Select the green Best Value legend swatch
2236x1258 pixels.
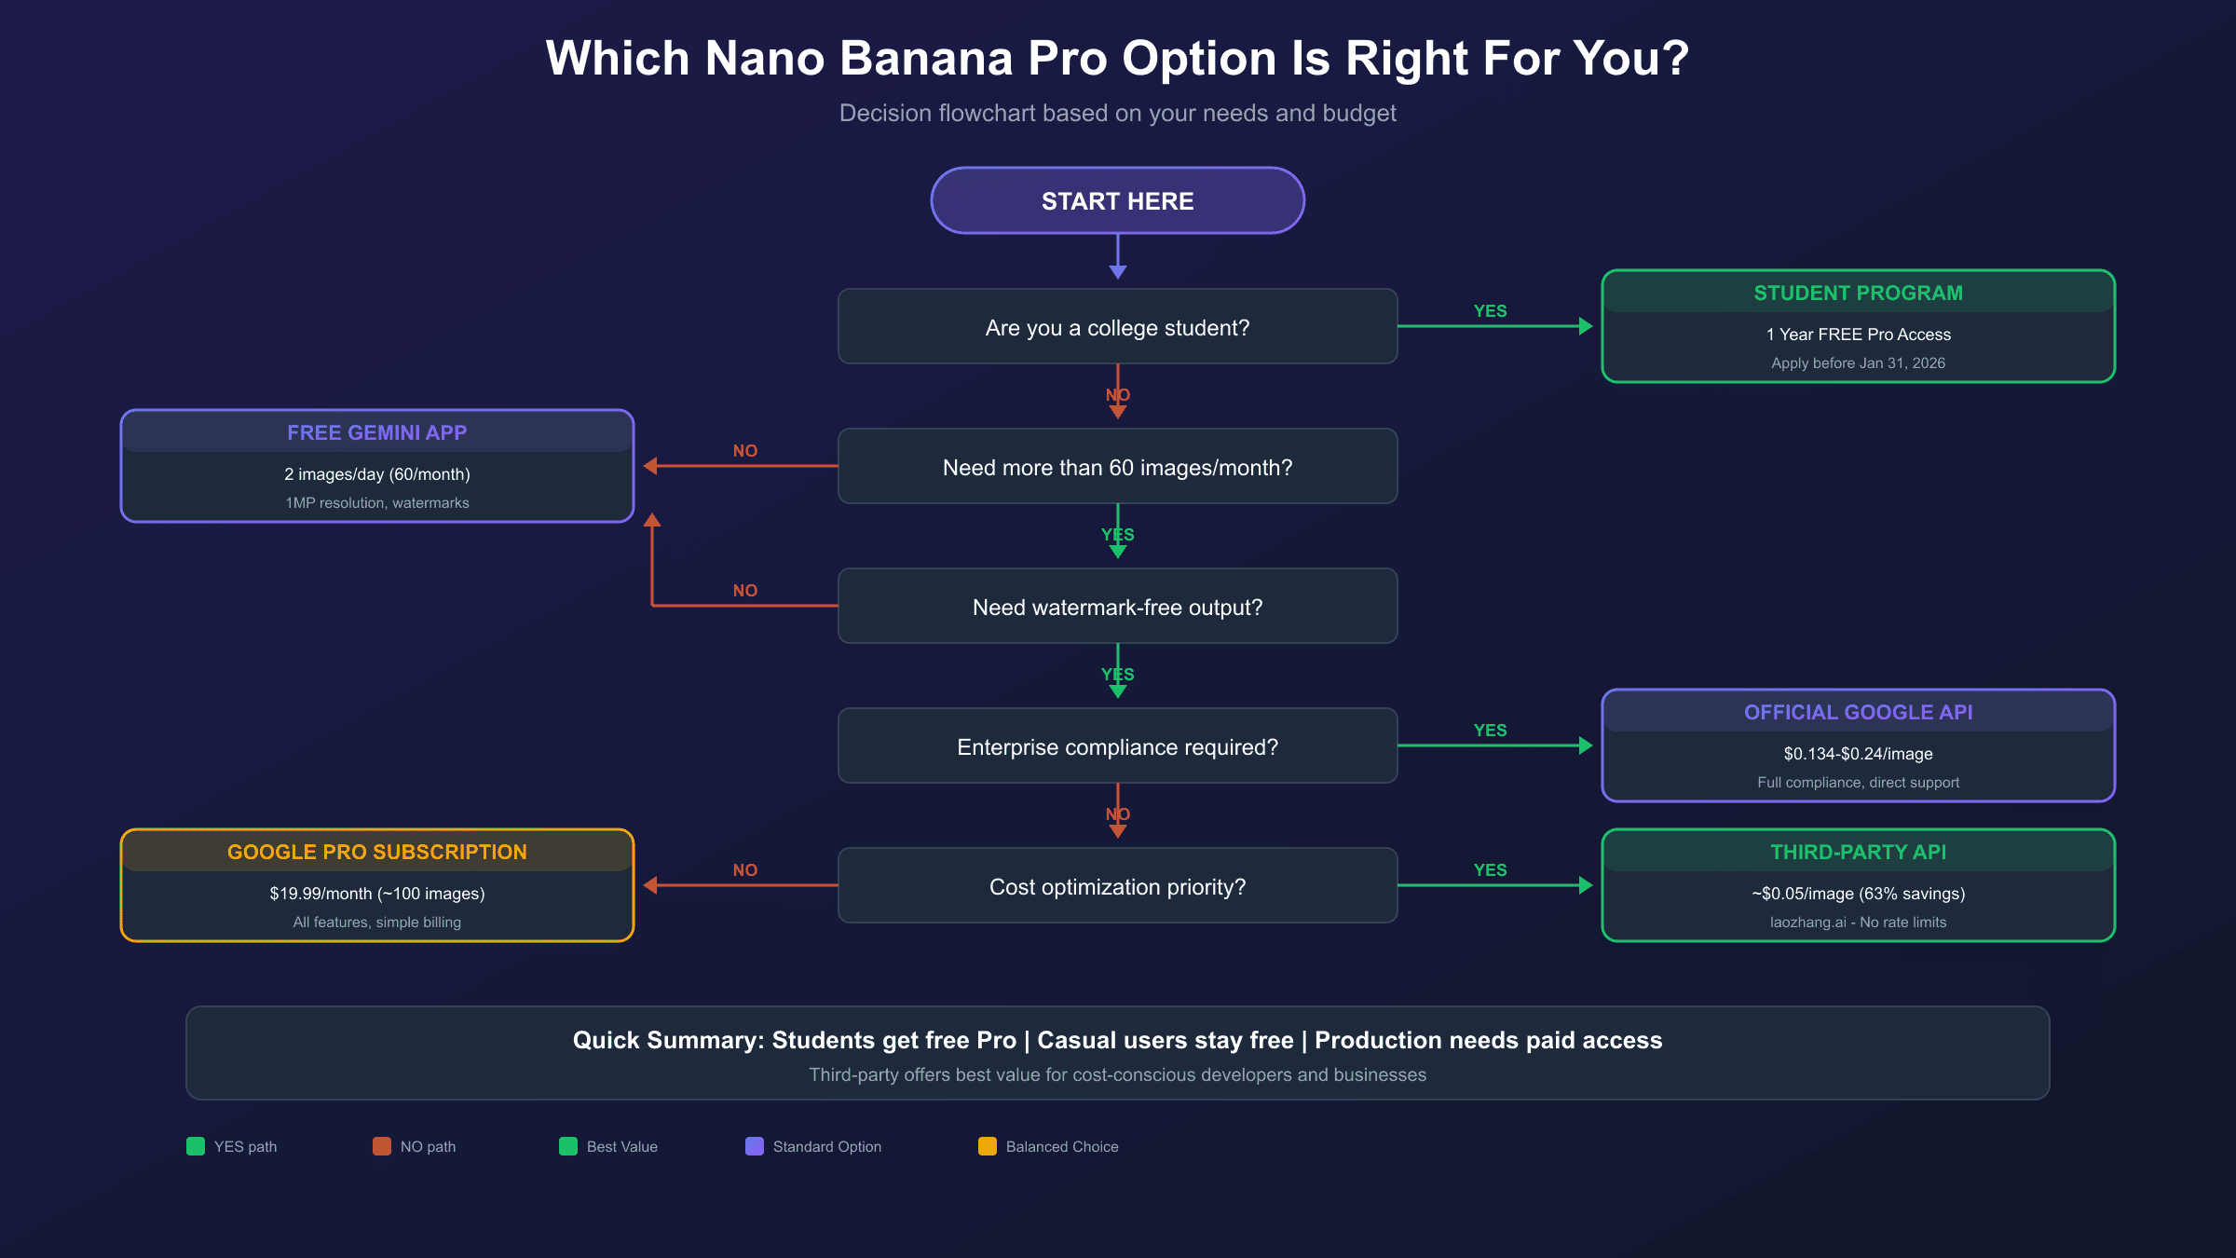coord(568,1146)
